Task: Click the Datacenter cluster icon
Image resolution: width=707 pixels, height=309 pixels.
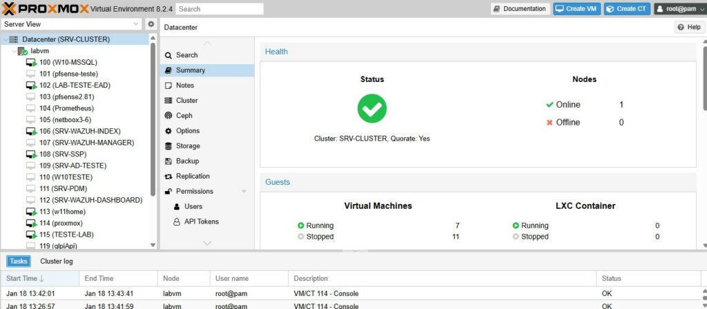Action: pos(14,39)
